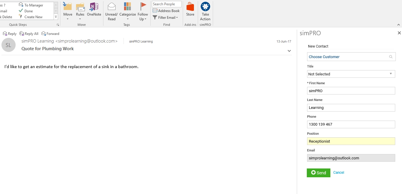Open the Move folder icon

[x=67, y=6]
